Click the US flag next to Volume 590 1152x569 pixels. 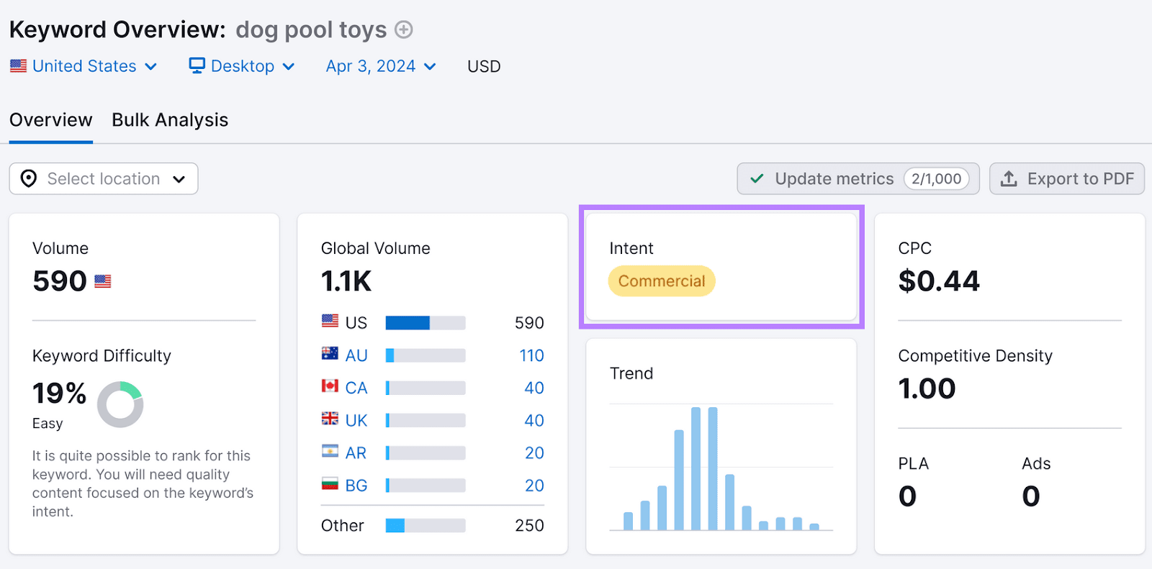point(103,281)
